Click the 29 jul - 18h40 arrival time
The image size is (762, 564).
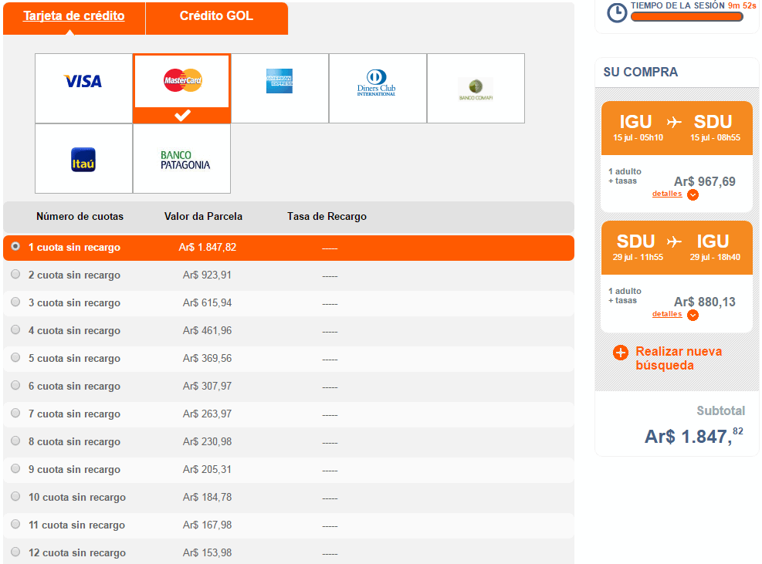715,257
